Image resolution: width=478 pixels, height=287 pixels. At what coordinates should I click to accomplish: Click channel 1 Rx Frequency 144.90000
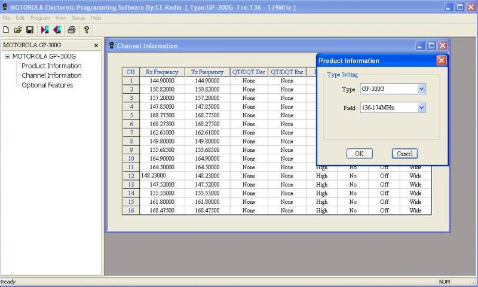point(162,81)
